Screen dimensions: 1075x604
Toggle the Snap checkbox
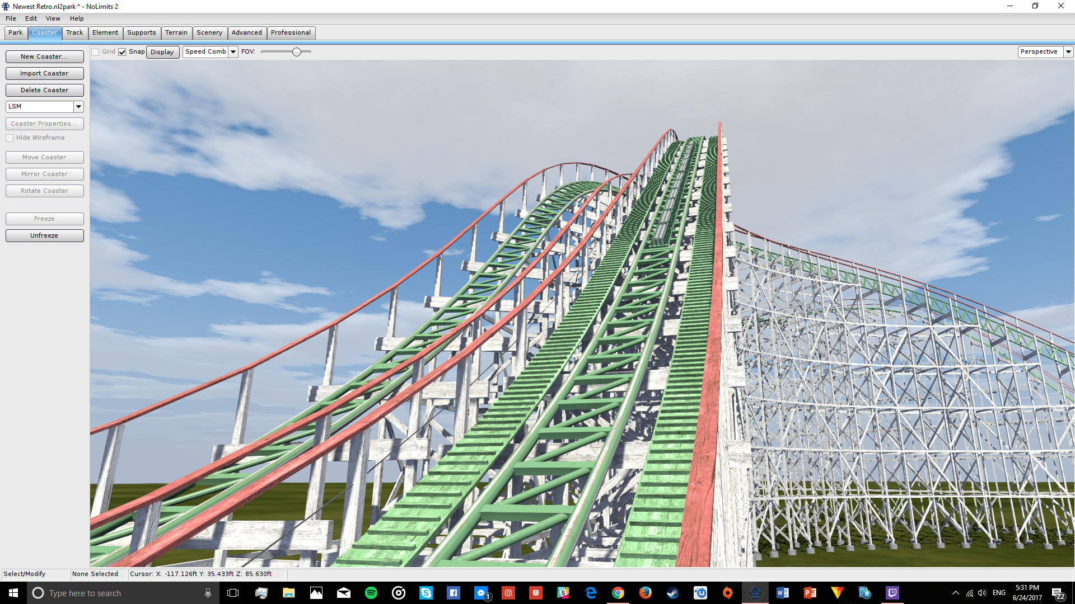click(x=122, y=52)
